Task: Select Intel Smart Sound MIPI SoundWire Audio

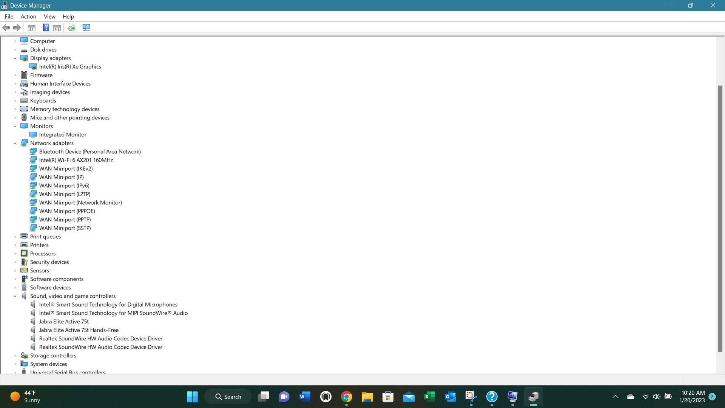Action: pos(113,313)
